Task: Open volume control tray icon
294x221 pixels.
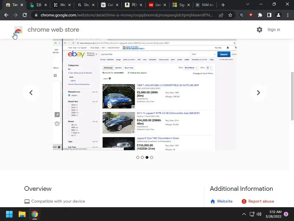Action: (x=259, y=214)
